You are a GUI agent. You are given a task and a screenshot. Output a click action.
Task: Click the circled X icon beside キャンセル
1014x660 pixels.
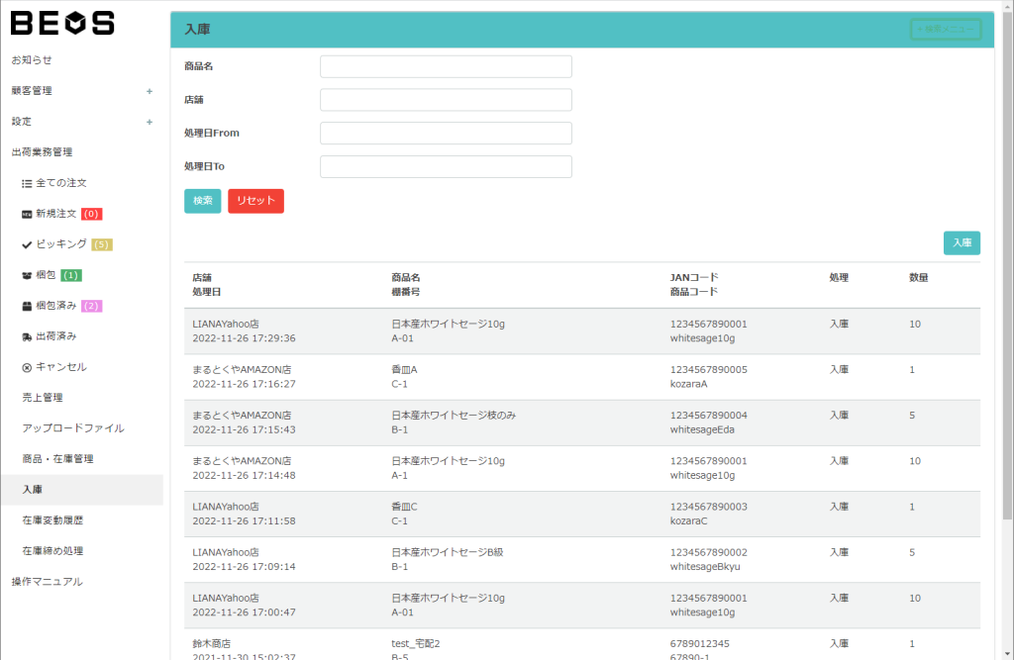(x=27, y=367)
